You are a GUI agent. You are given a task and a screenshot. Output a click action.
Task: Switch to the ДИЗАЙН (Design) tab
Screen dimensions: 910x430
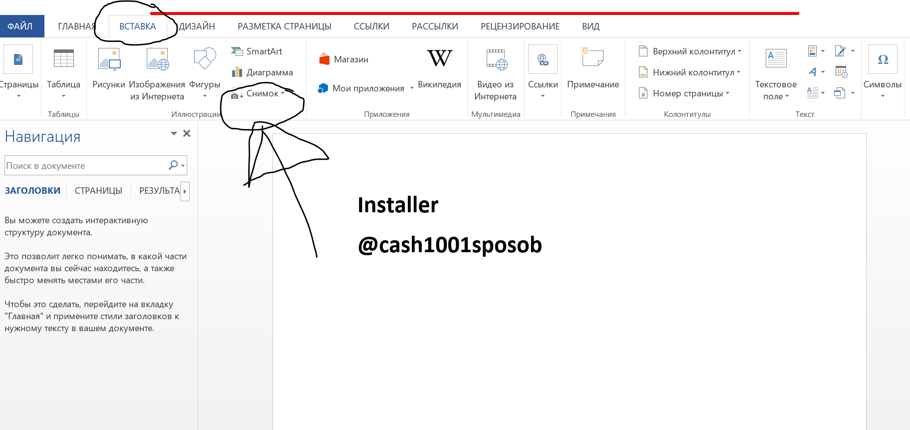coord(197,26)
